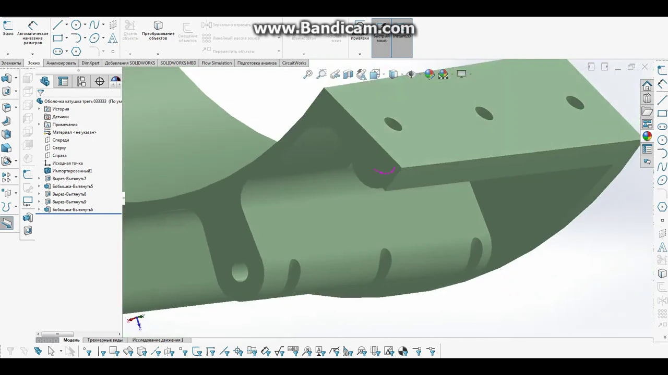Select the Tangent Arc tool

tap(76, 38)
